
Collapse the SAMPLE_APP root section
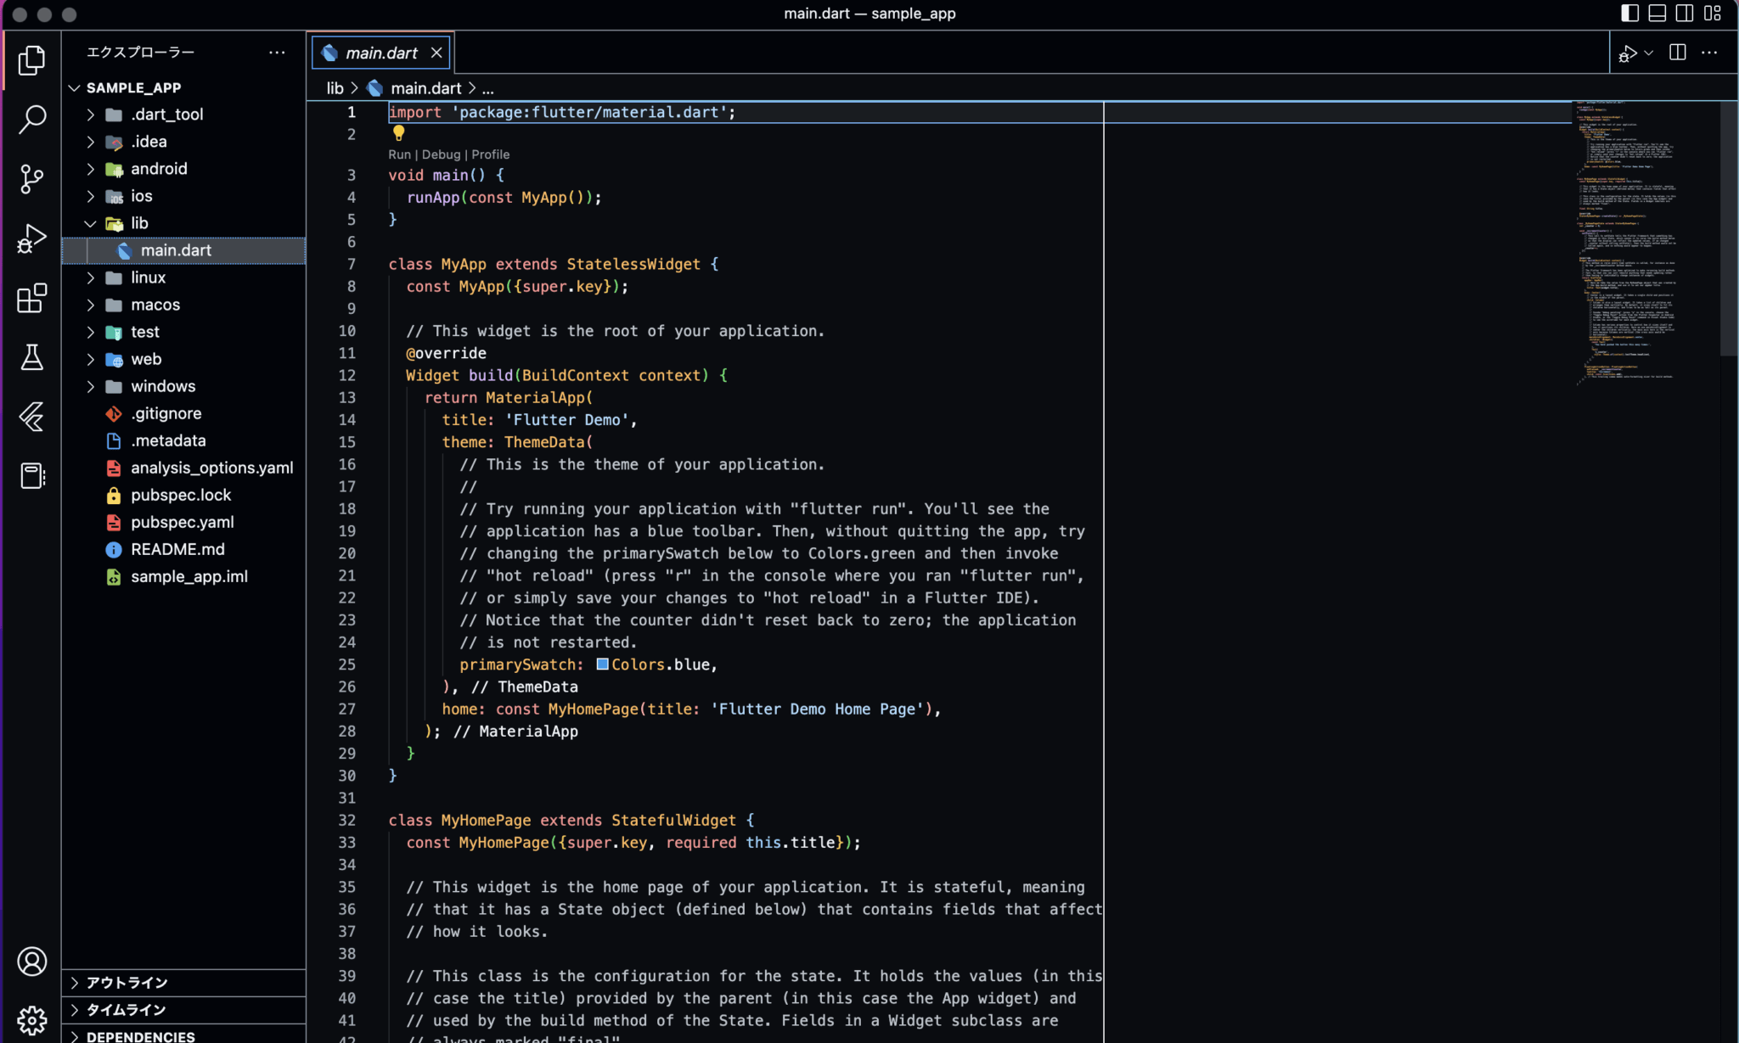coord(183,87)
